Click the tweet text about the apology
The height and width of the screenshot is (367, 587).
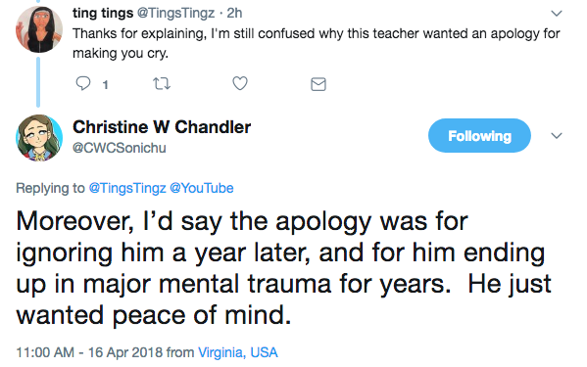(283, 267)
